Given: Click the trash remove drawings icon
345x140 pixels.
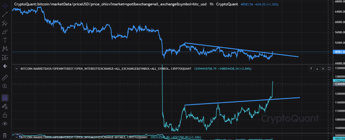Looking at the screenshot, I should [x=5, y=135].
